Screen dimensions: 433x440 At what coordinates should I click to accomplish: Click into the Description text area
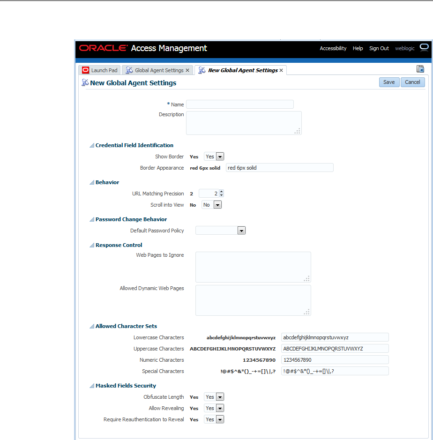244,123
